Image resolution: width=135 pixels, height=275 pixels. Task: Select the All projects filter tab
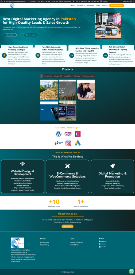pos(41,76)
